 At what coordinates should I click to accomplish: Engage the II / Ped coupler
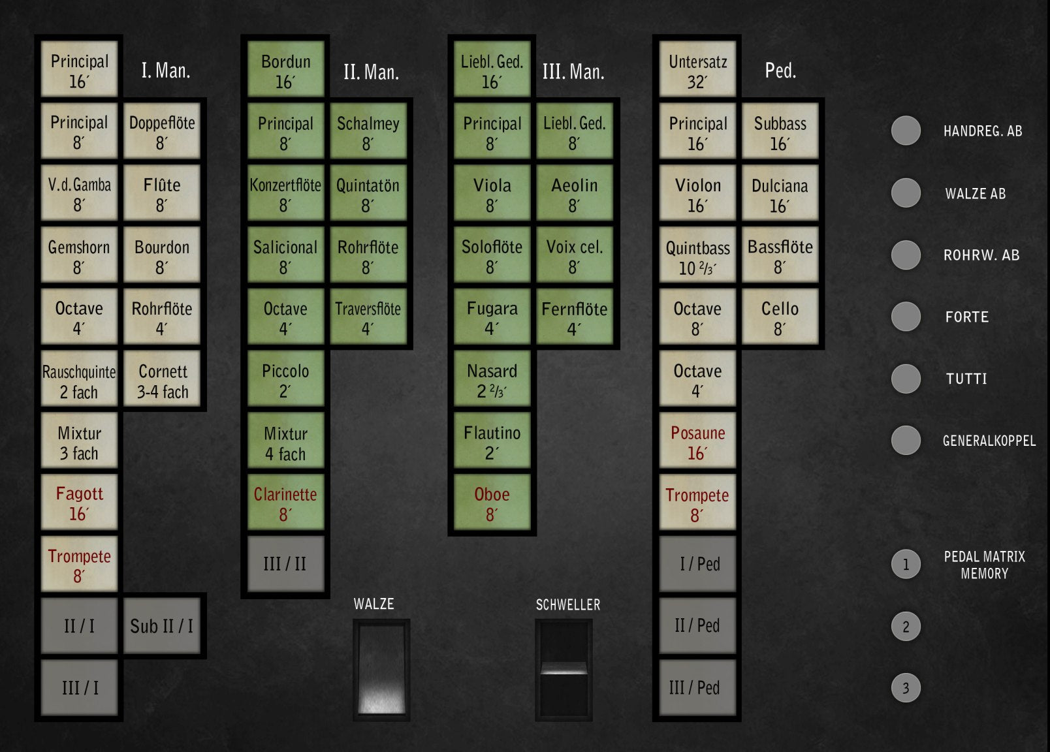(697, 626)
